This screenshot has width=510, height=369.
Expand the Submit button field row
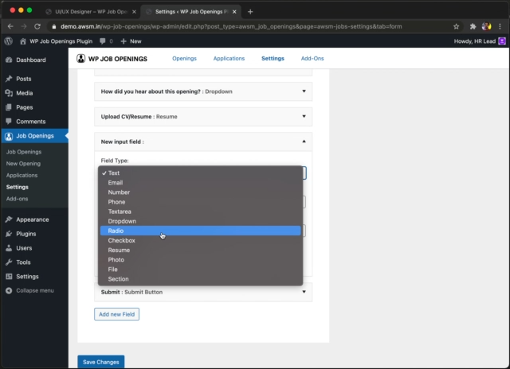pos(203,292)
